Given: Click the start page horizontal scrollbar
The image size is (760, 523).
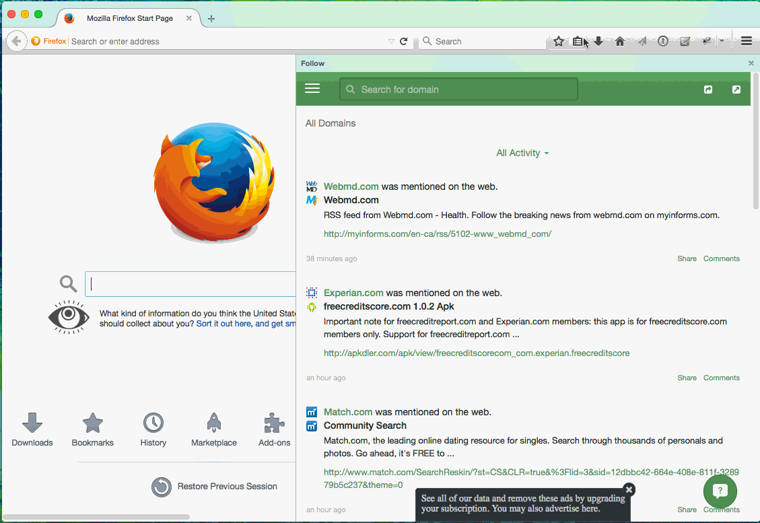Looking at the screenshot, I should (96, 517).
